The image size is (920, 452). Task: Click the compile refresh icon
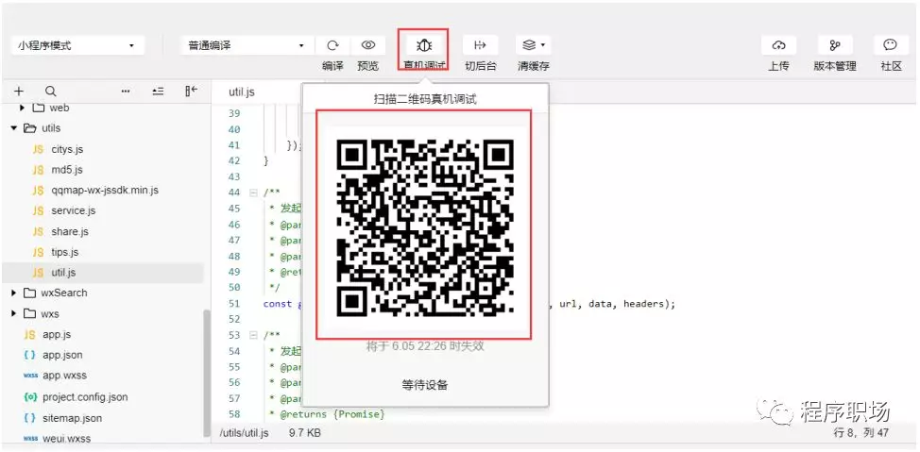[x=332, y=45]
